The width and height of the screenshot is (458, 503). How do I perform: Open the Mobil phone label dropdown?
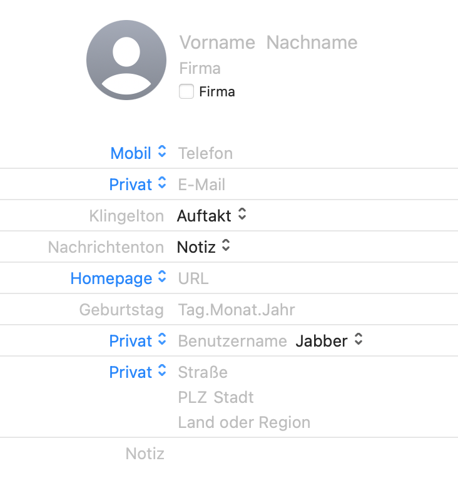click(x=138, y=153)
